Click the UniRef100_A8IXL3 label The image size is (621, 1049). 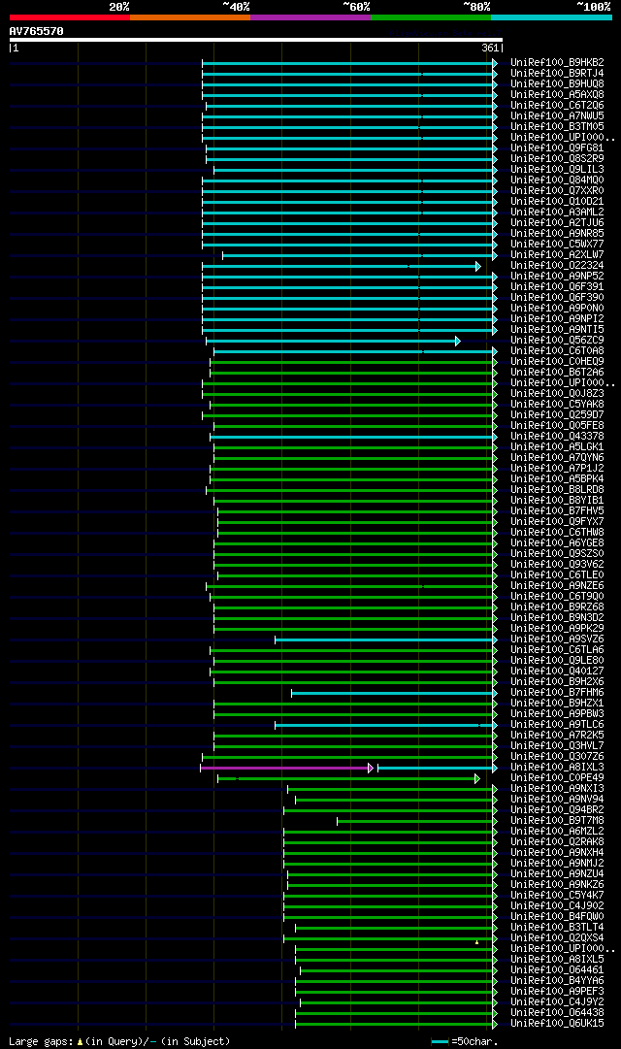pos(557,768)
